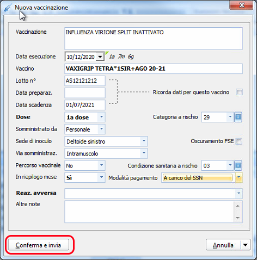Image resolution: width=257 pixels, height=260 pixels.
Task: Toggle the Oscuramento FSE checkbox
Action: [x=239, y=141]
